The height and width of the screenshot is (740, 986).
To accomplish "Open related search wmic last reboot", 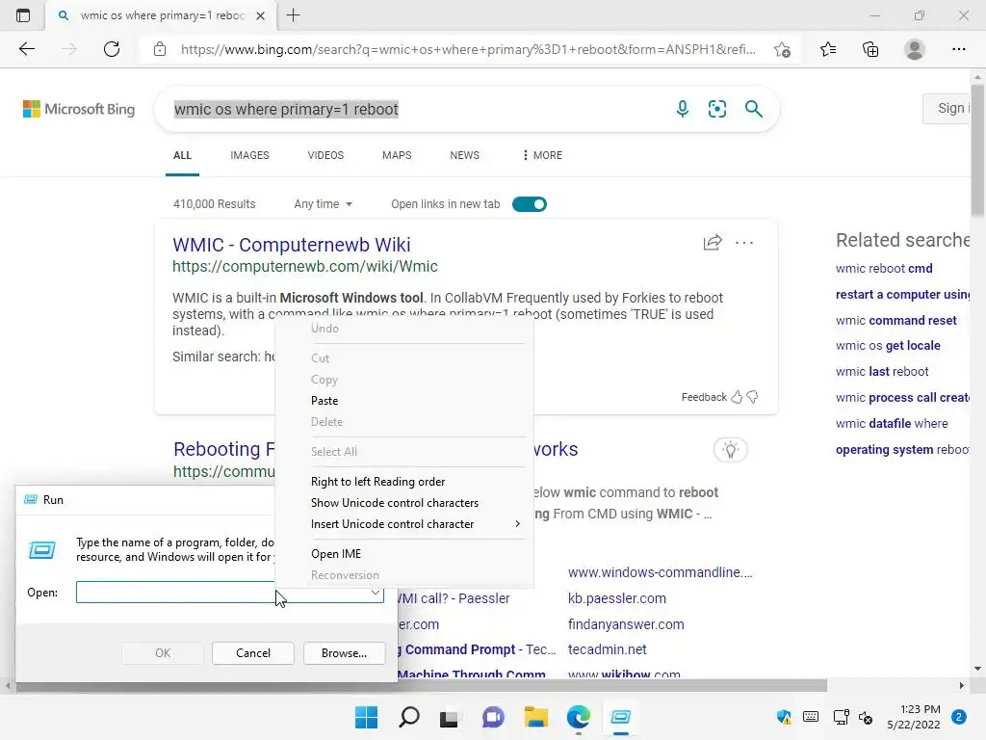I will pos(882,371).
